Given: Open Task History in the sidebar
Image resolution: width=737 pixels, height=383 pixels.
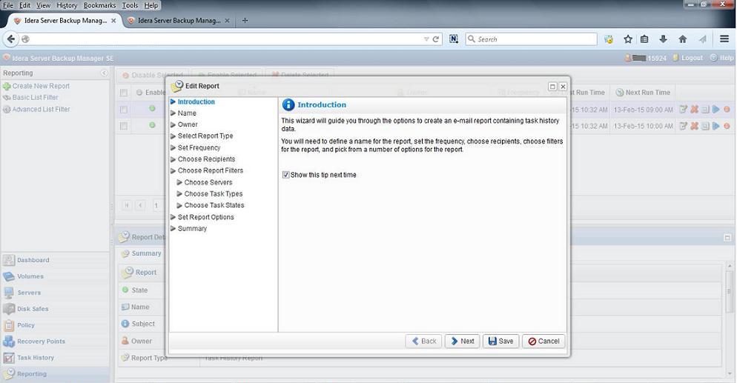Looking at the screenshot, I should (x=28, y=358).
